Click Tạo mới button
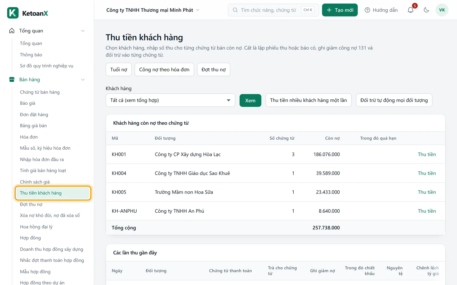The width and height of the screenshot is (457, 285). coord(340,10)
